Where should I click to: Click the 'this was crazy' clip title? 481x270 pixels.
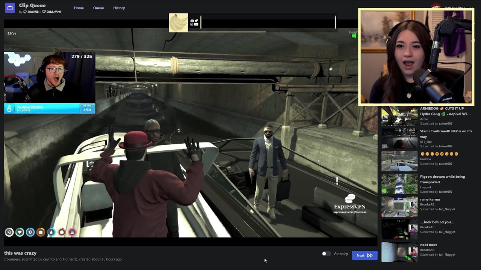20,253
